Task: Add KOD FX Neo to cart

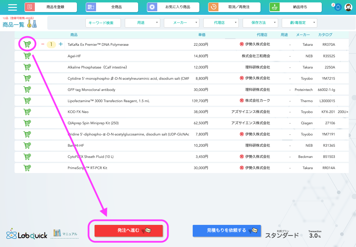Action: pyautogui.click(x=27, y=112)
